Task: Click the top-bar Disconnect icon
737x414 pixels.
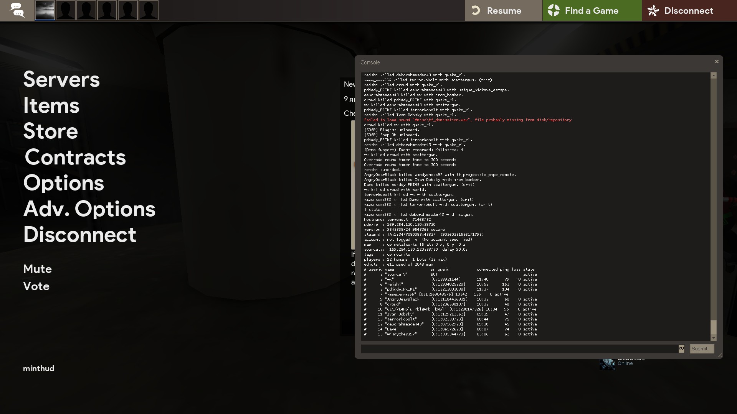Action: (653, 10)
